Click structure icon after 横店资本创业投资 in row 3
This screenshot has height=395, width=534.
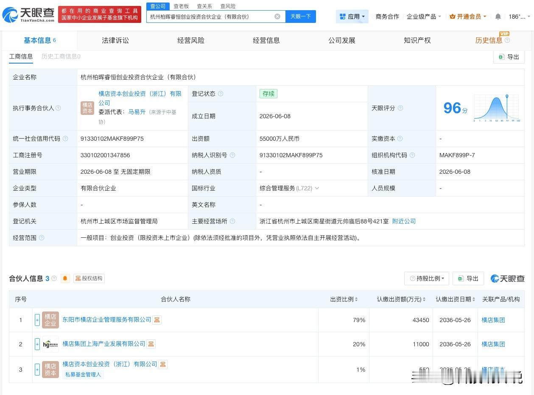(163, 364)
